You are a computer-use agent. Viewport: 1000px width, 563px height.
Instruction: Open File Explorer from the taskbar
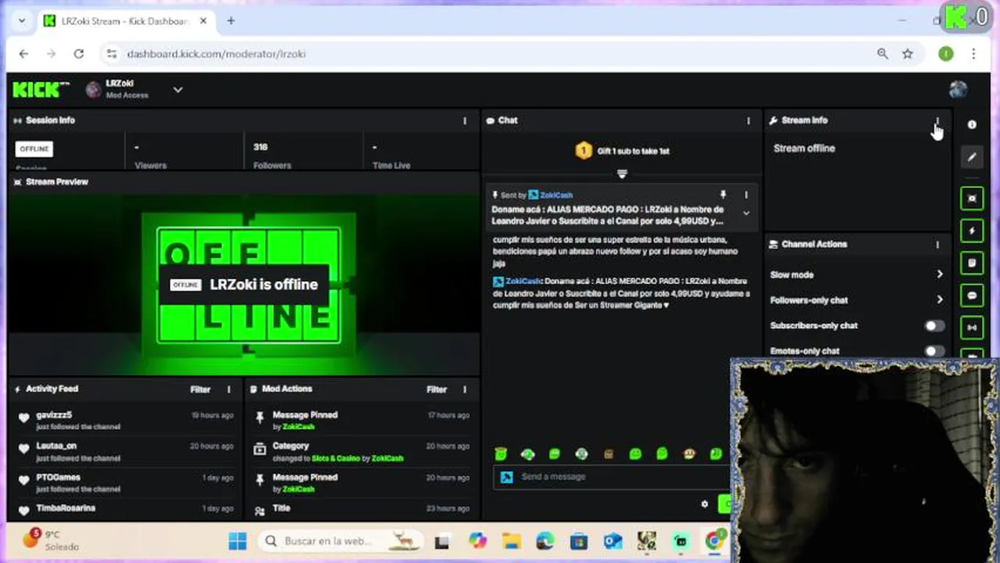pyautogui.click(x=511, y=541)
